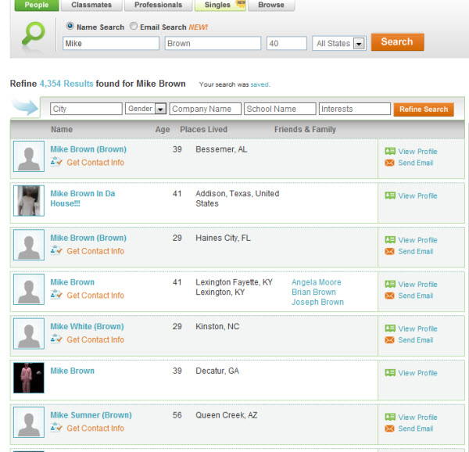Click the School Name input field
Image resolution: width=469 pixels, height=452 pixels.
point(280,109)
